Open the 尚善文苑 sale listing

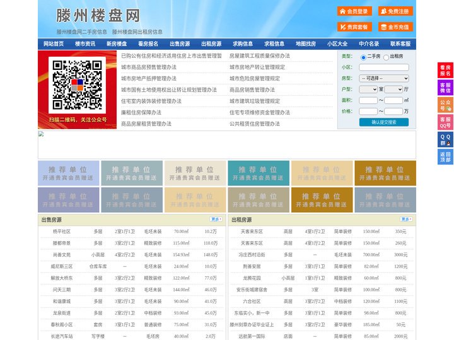tap(62, 255)
